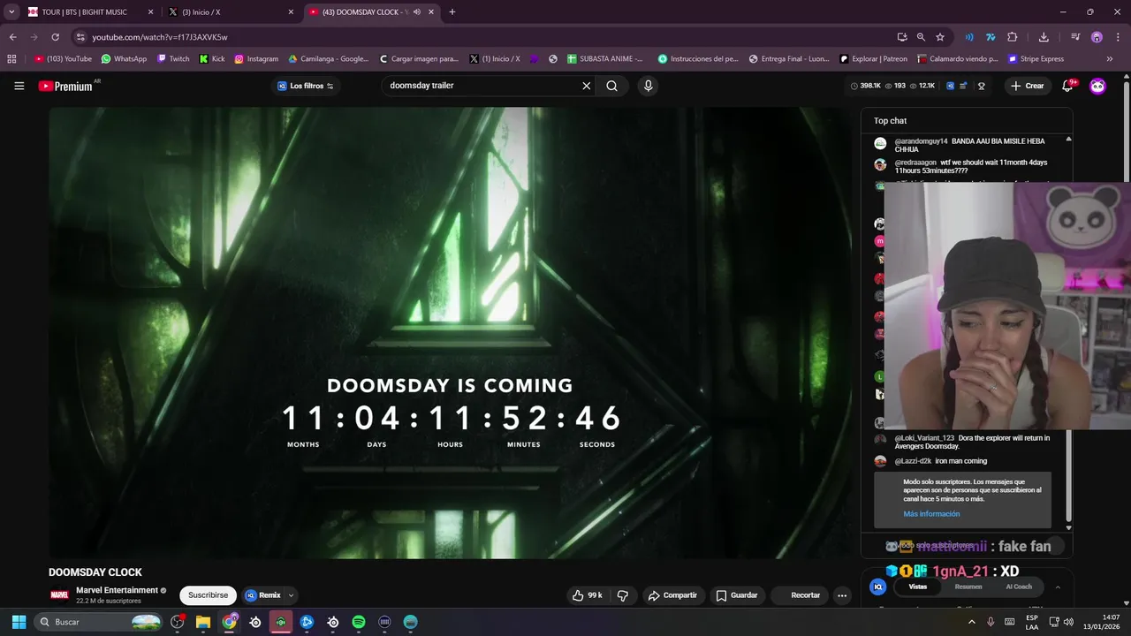Toggle Los filtros vidIQ filter

point(306,86)
